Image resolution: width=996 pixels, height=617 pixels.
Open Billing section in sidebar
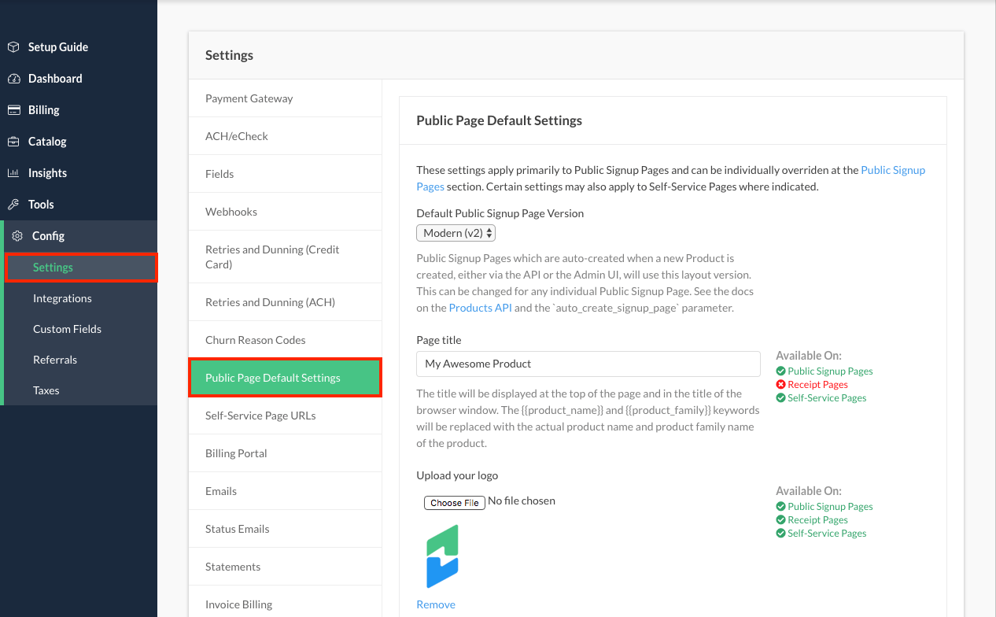(79, 110)
